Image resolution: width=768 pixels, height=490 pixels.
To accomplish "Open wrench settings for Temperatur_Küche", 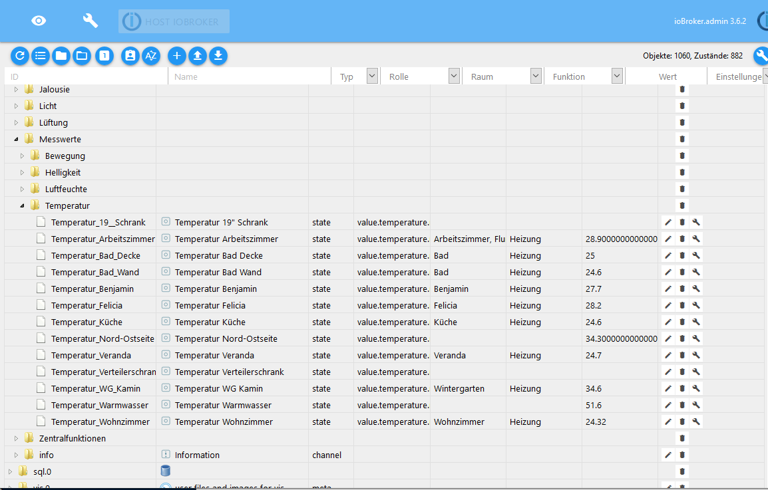I will click(696, 322).
